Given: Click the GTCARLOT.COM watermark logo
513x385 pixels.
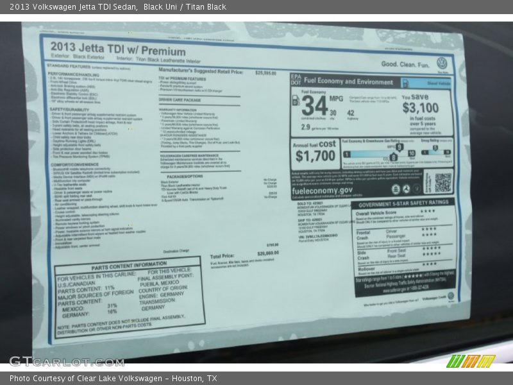Looking at the screenshot, I should pos(67,361).
